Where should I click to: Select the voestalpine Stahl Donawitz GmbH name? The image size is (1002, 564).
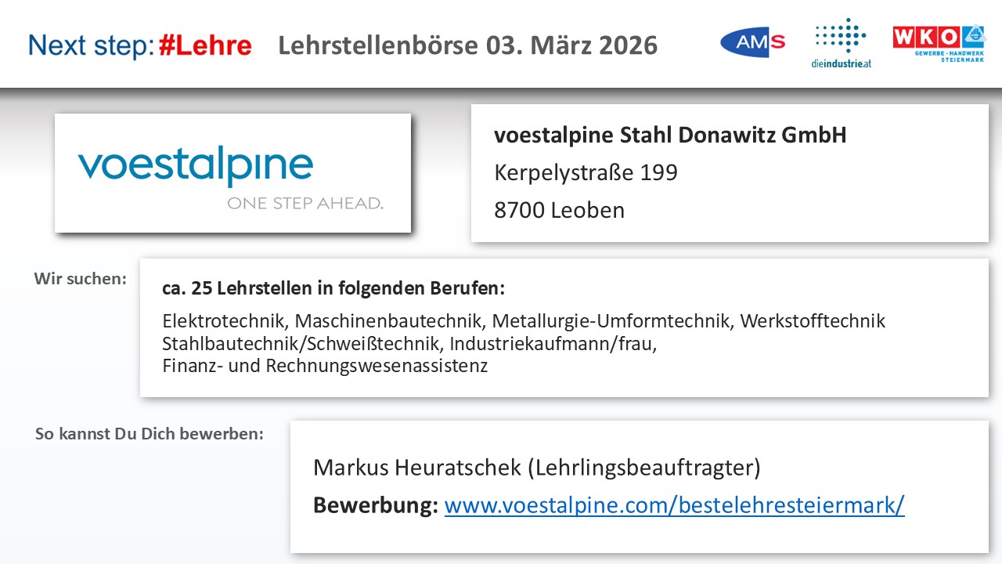click(670, 136)
